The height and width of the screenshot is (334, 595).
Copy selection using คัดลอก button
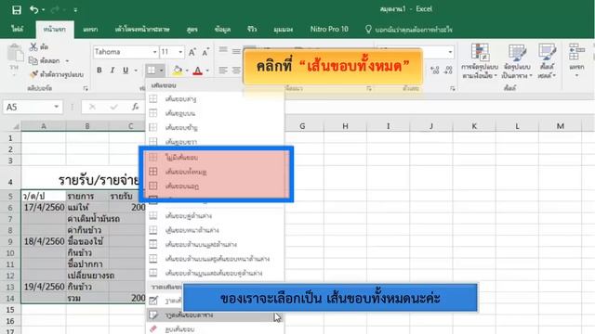[x=45, y=60]
